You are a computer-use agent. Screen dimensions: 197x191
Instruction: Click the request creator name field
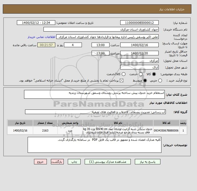(x=107, y=37)
